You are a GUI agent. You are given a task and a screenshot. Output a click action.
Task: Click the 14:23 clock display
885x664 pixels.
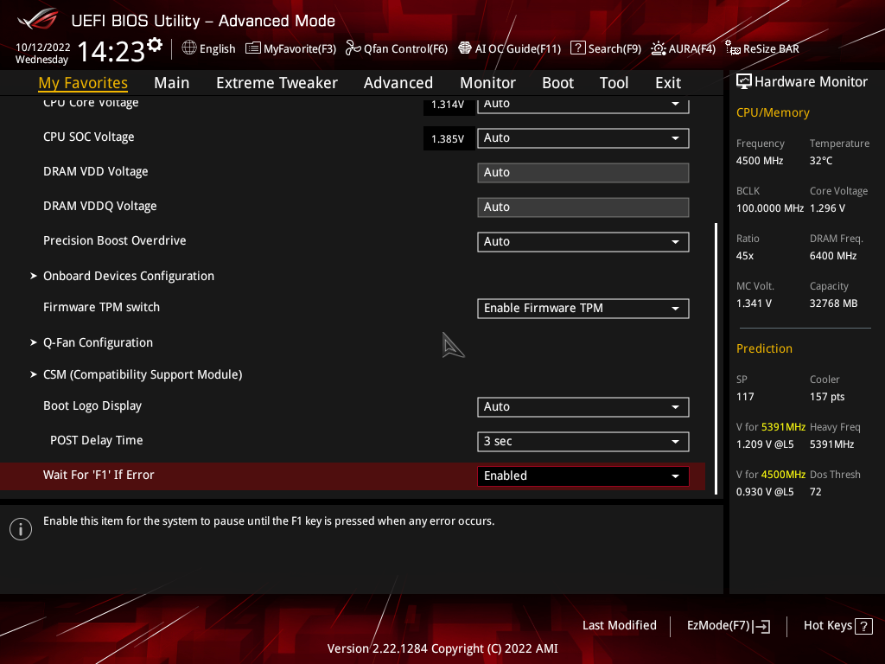pyautogui.click(x=111, y=52)
